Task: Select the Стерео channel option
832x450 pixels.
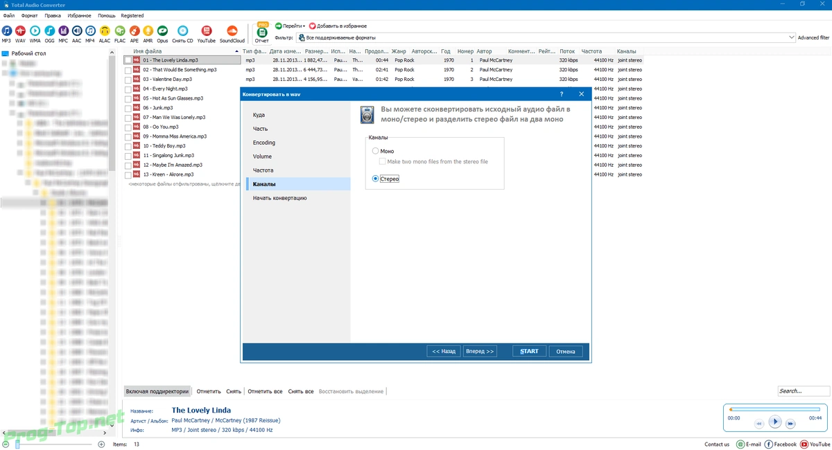Action: (x=376, y=179)
